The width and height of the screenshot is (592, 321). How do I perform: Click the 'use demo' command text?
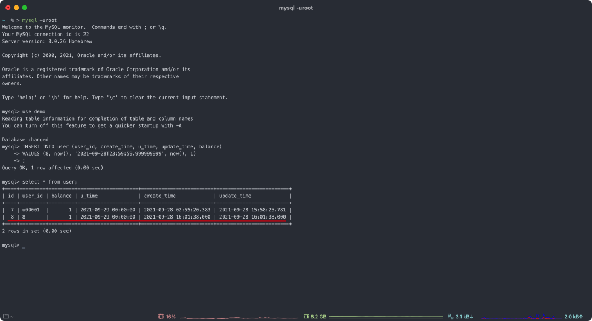34,111
